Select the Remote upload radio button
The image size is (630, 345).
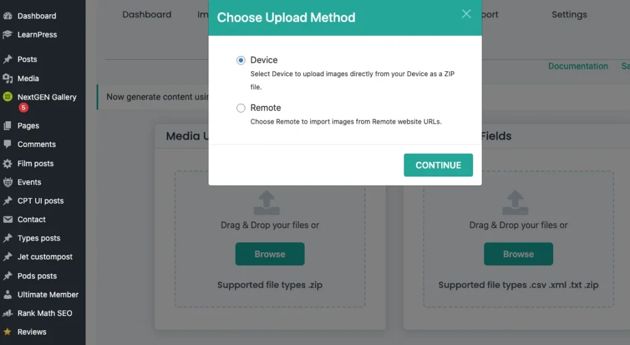[x=241, y=108]
